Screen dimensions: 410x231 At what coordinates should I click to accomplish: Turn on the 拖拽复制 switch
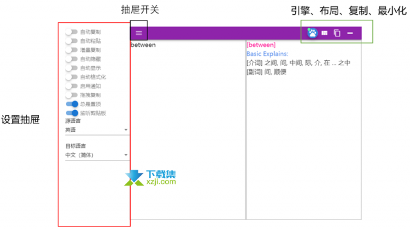point(71,95)
